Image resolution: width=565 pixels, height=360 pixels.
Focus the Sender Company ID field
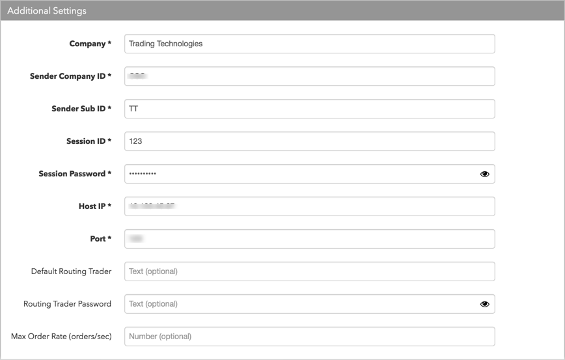tap(310, 76)
